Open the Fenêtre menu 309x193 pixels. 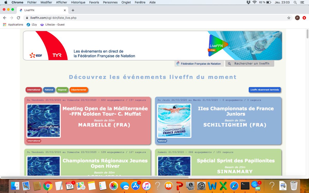point(140,2)
